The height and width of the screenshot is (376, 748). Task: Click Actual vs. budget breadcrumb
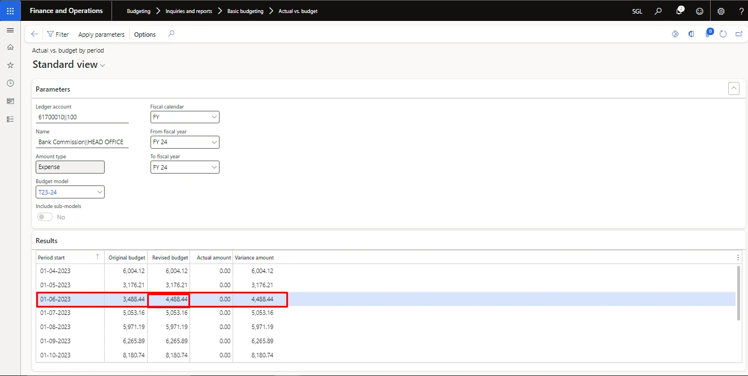(298, 11)
